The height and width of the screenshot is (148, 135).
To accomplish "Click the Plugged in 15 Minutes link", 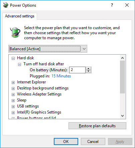I will tap(61, 76).
